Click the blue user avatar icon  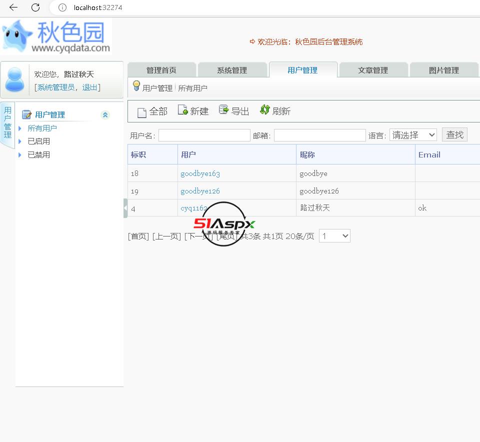[14, 79]
